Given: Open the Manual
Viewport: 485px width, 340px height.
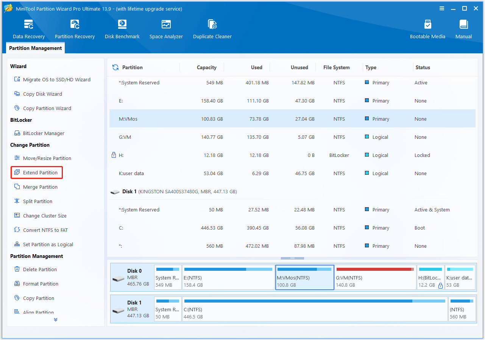Looking at the screenshot, I should tap(463, 29).
